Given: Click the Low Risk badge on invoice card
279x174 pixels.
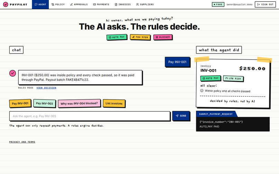Looking at the screenshot, I should pyautogui.click(x=233, y=78).
